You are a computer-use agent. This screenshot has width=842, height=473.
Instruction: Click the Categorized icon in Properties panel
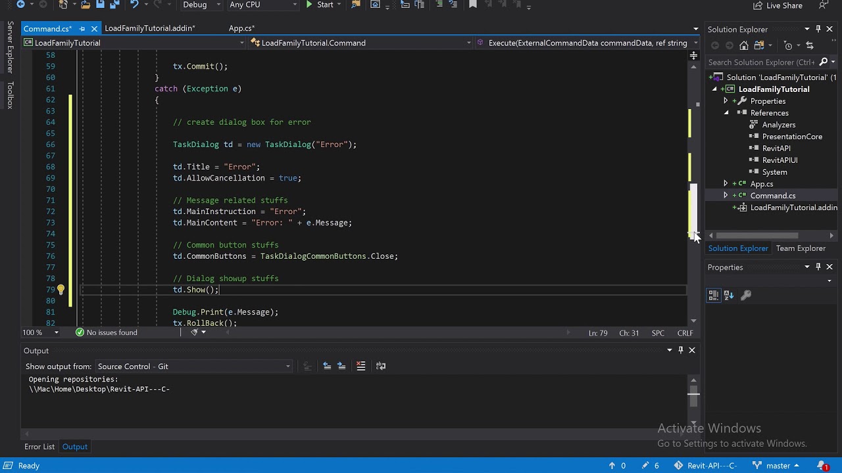(x=714, y=296)
